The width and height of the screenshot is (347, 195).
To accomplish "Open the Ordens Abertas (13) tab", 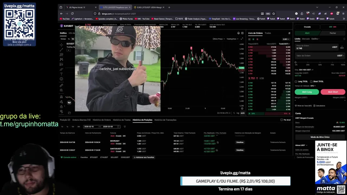I will coord(81,120).
